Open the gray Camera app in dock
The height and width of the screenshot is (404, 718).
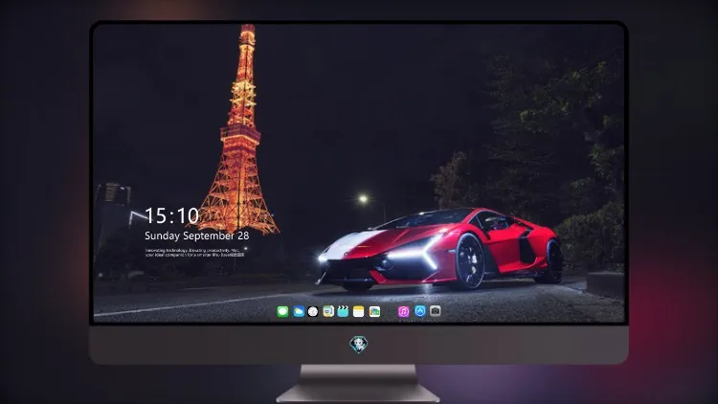point(436,311)
